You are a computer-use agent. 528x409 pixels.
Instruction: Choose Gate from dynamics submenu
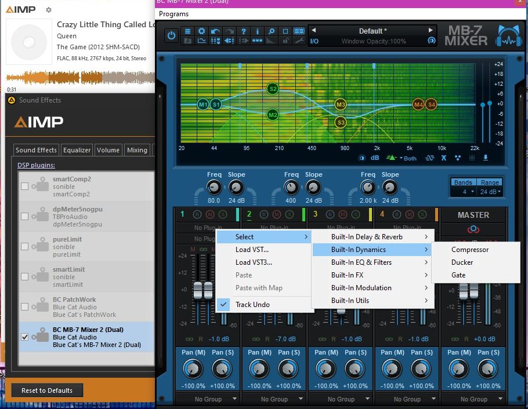[x=475, y=275]
